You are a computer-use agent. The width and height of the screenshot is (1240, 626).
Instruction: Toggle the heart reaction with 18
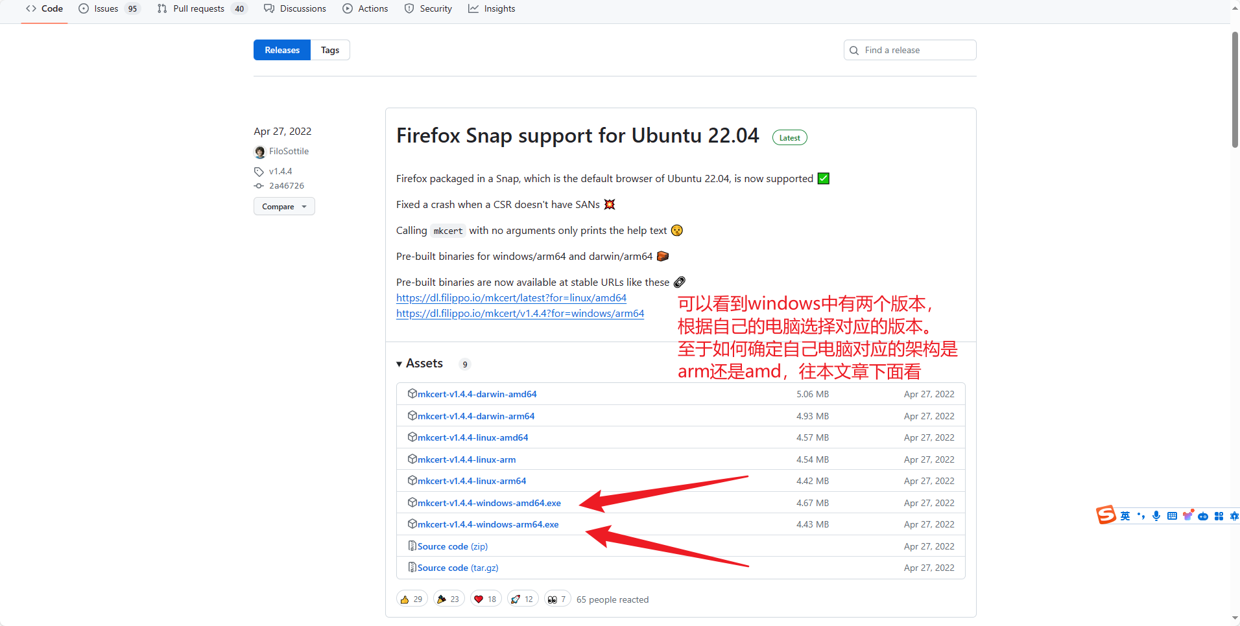point(485,599)
